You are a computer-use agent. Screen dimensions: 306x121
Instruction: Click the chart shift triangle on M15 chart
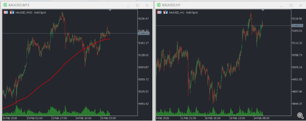click(x=110, y=10)
